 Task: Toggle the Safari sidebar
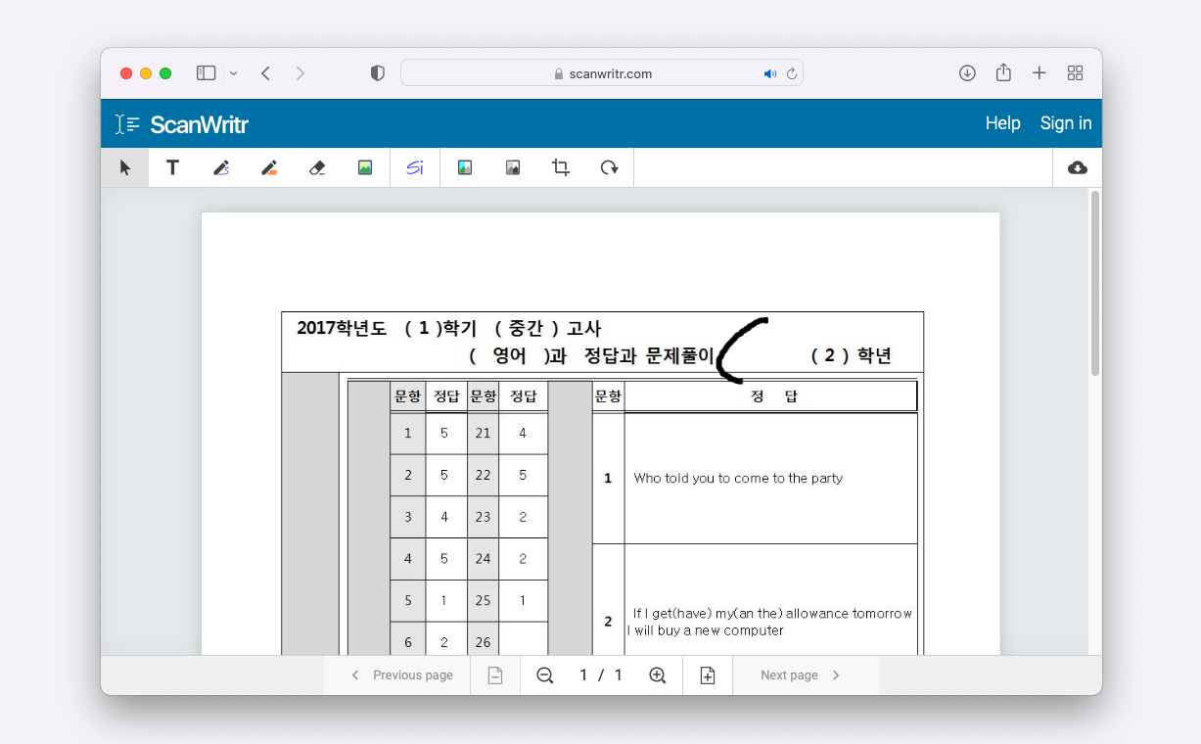(206, 73)
